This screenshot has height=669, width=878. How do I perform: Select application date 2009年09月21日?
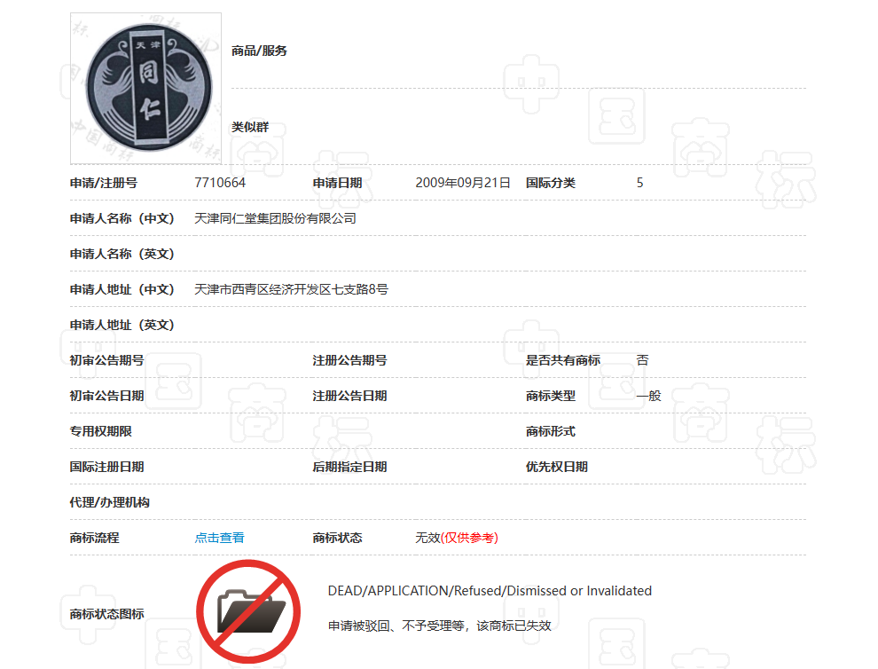point(463,183)
